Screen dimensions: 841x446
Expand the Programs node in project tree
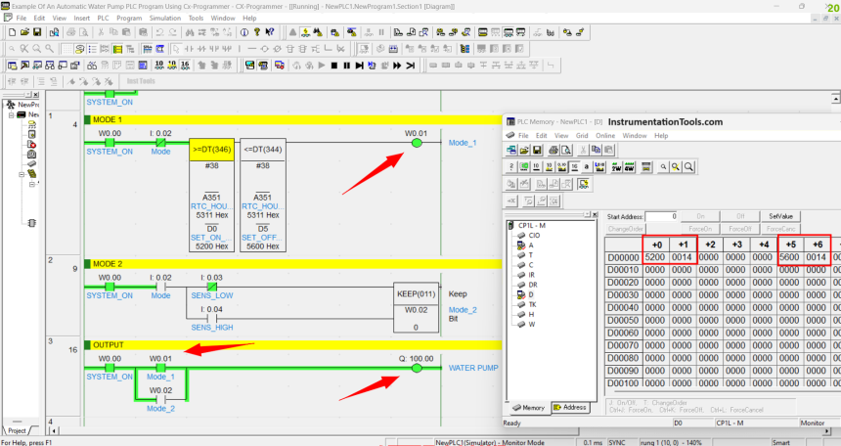click(22, 174)
